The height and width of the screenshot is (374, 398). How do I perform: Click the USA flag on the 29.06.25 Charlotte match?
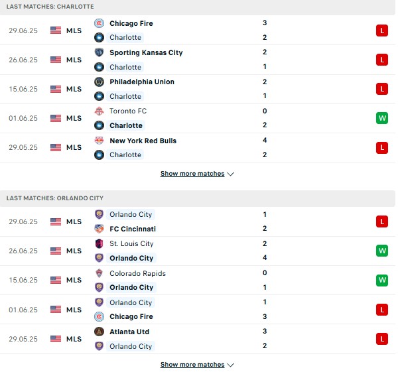point(56,31)
